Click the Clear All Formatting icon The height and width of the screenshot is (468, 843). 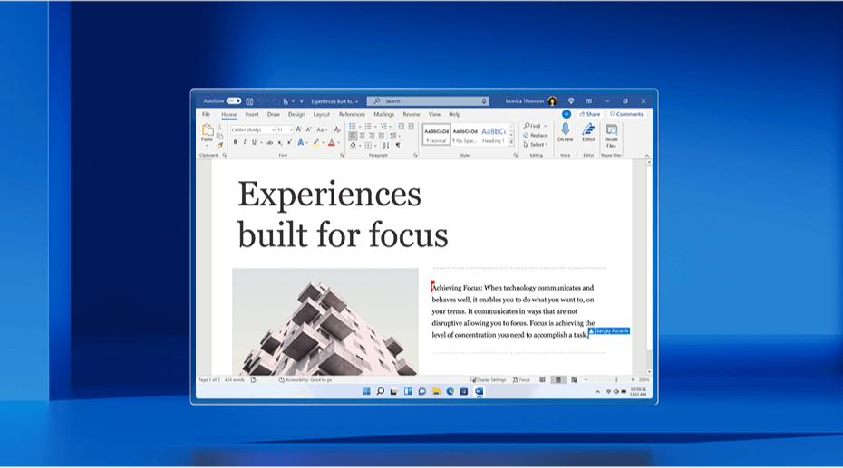tap(337, 129)
